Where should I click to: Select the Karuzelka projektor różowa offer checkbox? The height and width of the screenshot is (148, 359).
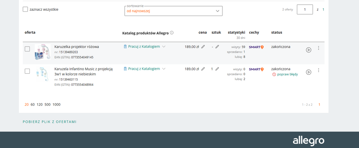pyautogui.click(x=27, y=49)
